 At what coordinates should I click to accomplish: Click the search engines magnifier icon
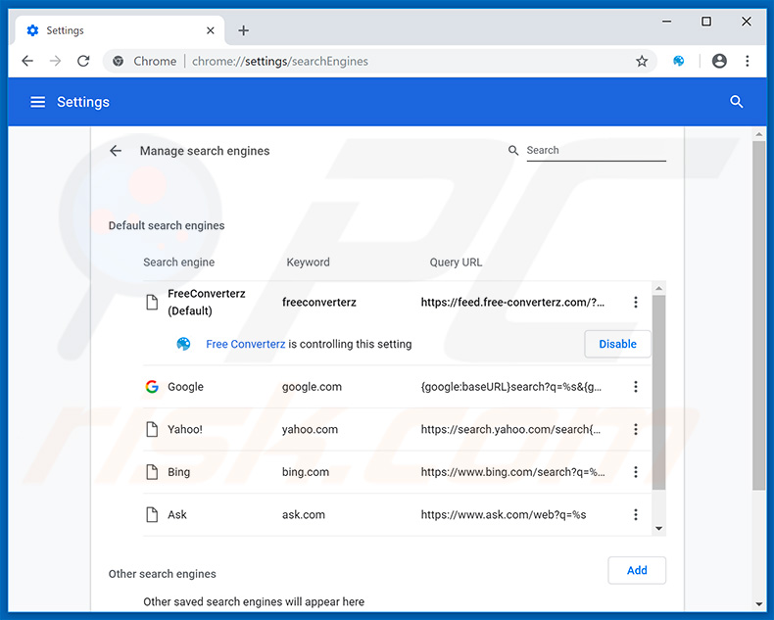(513, 150)
